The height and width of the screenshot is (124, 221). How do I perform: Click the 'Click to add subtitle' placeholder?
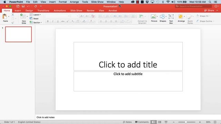[x=128, y=81]
